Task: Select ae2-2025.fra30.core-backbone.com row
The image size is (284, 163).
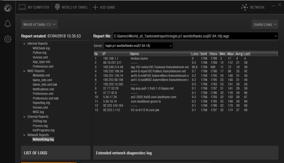Action: [186, 97]
